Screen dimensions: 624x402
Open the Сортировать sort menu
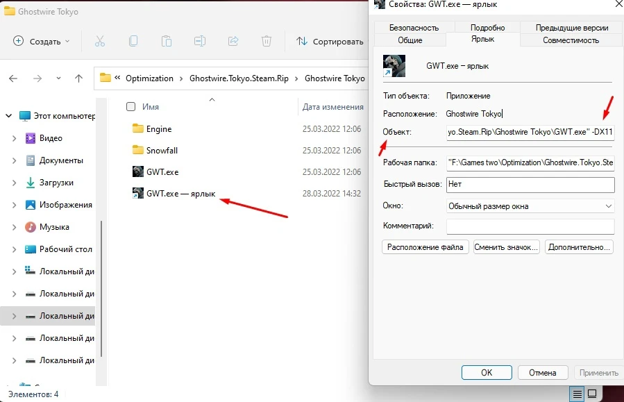click(x=330, y=41)
